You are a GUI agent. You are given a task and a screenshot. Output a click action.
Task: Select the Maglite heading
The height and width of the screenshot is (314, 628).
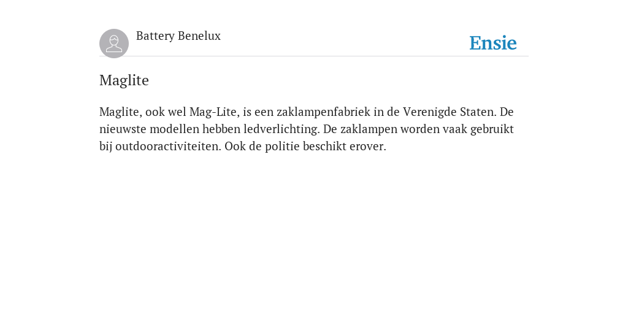pos(124,80)
